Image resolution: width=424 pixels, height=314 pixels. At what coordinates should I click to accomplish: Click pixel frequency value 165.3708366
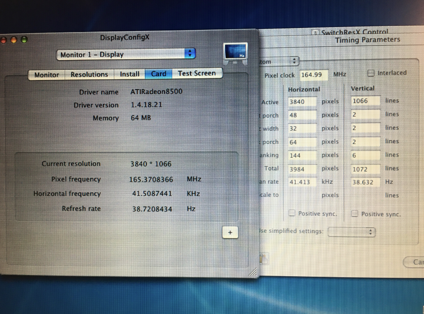[x=151, y=179]
